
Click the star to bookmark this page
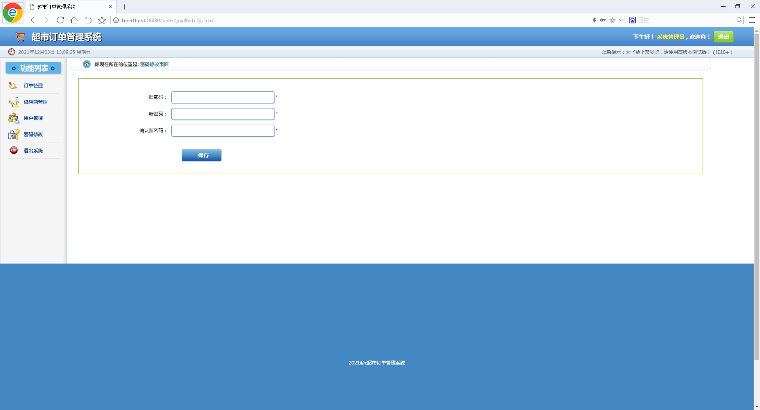pos(612,20)
